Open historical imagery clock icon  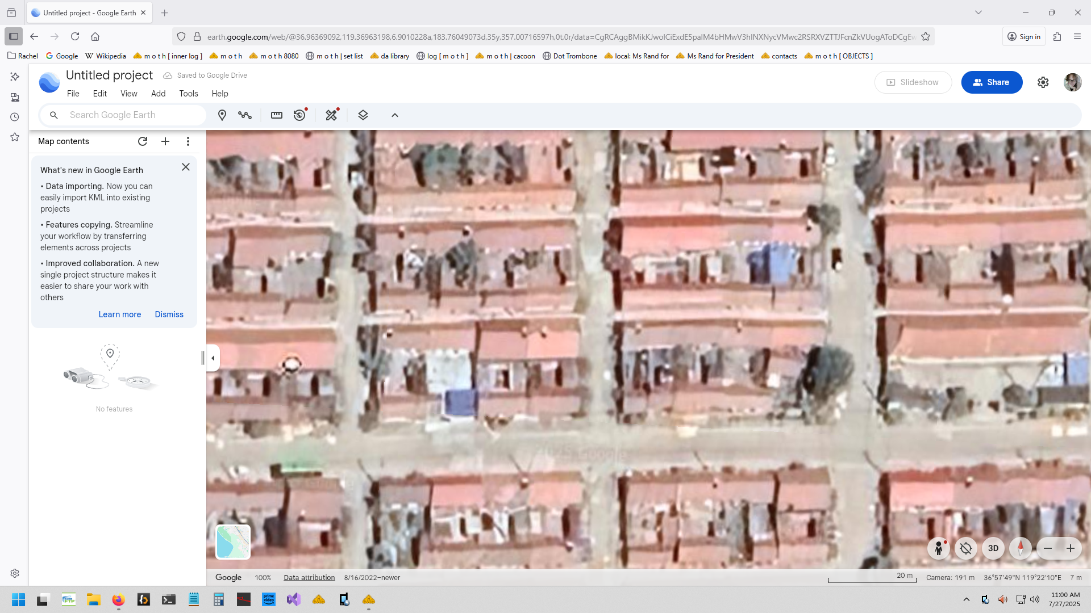pyautogui.click(x=299, y=115)
